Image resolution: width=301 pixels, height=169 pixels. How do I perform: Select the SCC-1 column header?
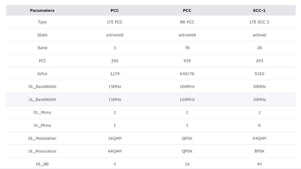tap(259, 10)
